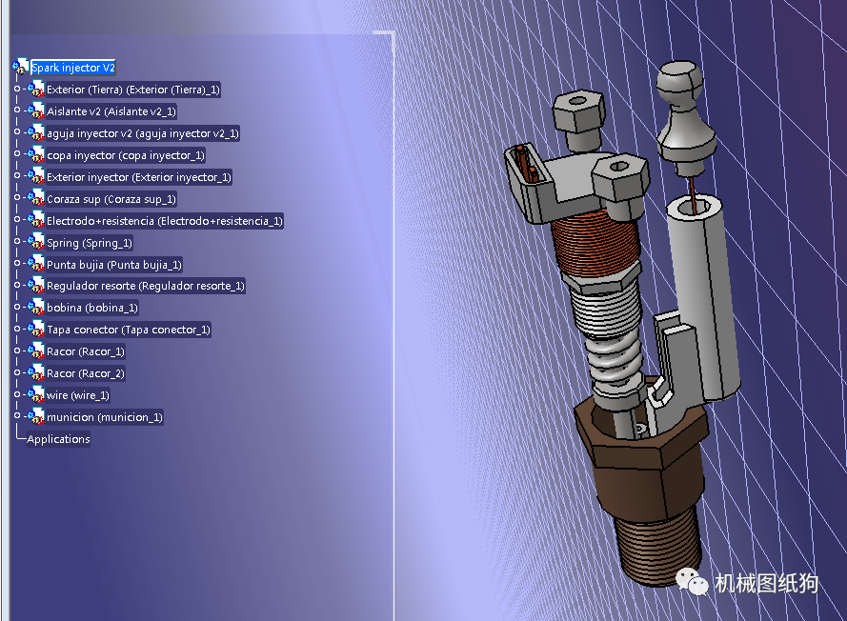
Task: Select Spring (Spring_1) label
Action: coord(90,243)
